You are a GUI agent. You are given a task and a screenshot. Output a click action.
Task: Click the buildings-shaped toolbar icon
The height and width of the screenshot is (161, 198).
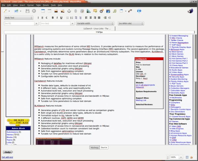[89, 11]
